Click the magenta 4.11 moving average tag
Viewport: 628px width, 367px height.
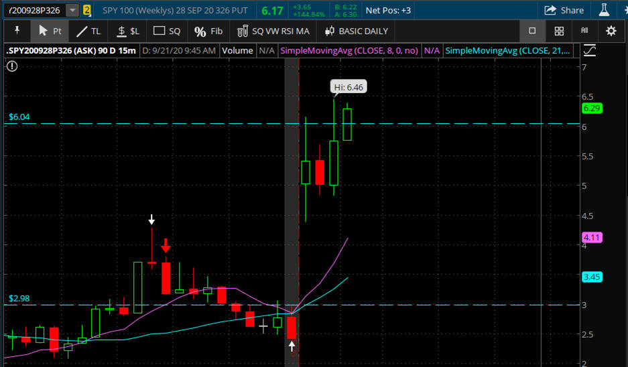click(x=592, y=238)
